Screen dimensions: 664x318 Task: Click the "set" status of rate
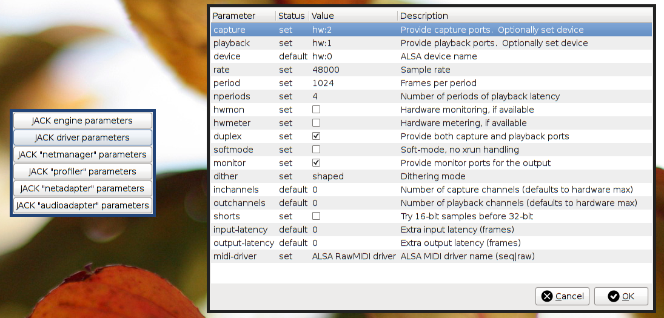286,70
